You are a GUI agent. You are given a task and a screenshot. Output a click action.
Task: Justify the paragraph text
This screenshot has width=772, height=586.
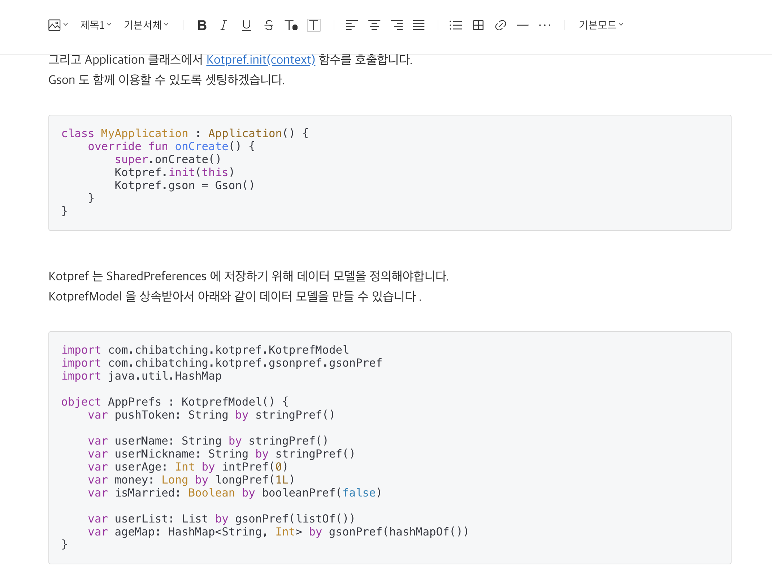coord(419,25)
